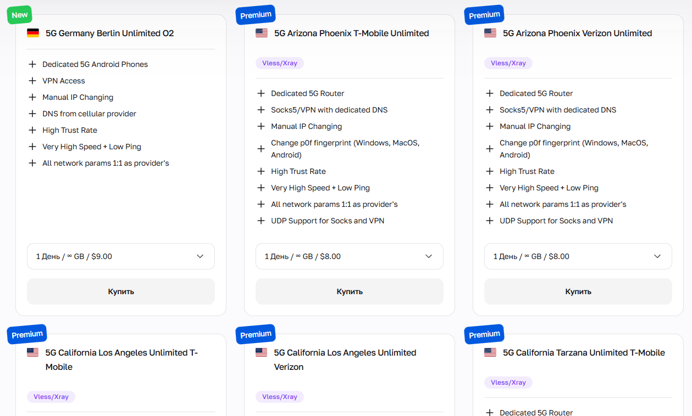Click the German flag icon on Berlin O2 card
692x416 pixels.
point(33,33)
